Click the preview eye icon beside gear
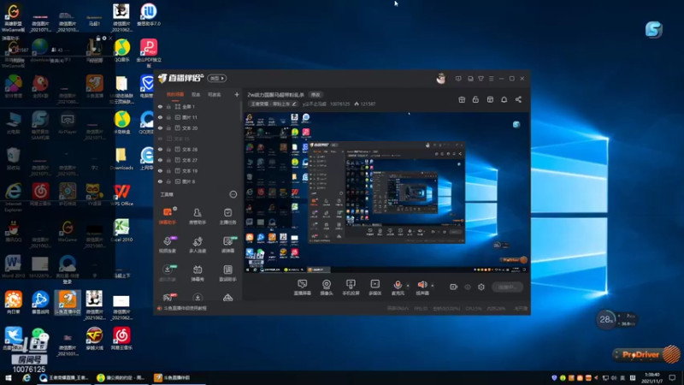 click(468, 287)
